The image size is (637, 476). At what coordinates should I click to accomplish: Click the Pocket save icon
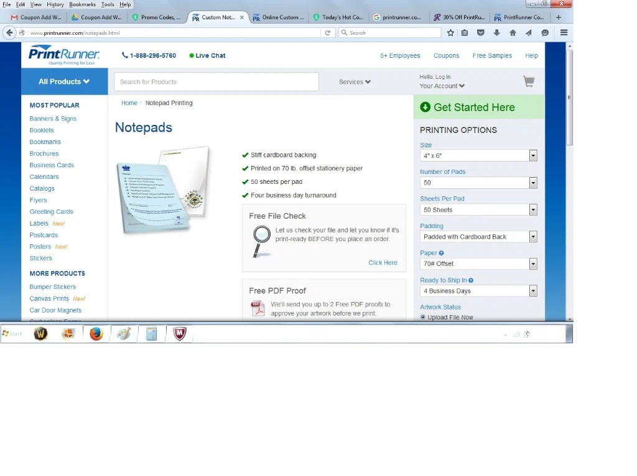pos(481,33)
